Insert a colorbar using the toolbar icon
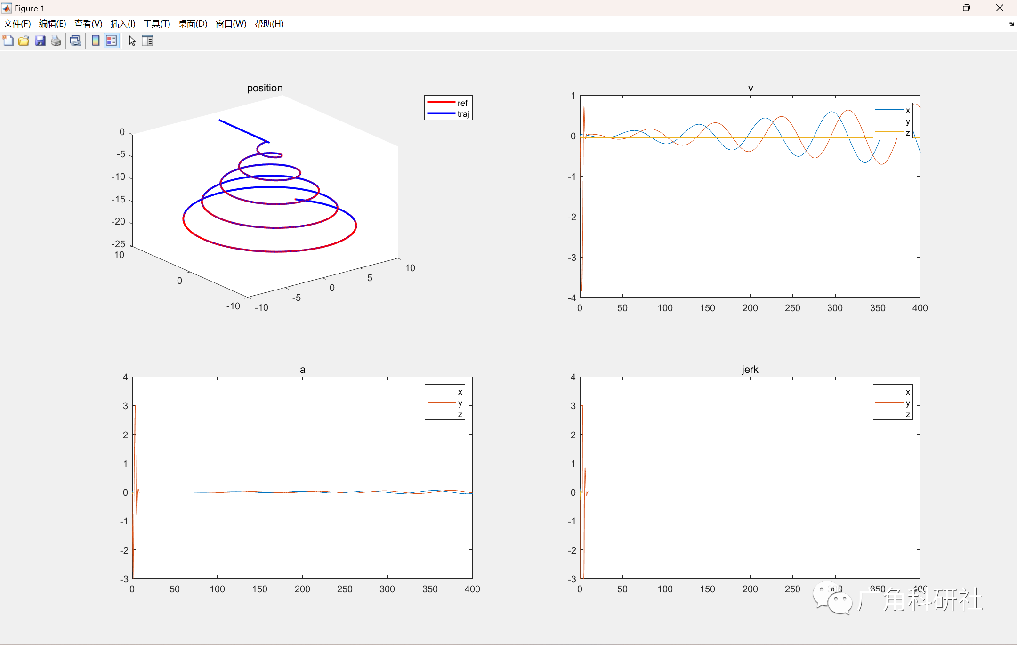This screenshot has width=1017, height=645. [x=96, y=41]
